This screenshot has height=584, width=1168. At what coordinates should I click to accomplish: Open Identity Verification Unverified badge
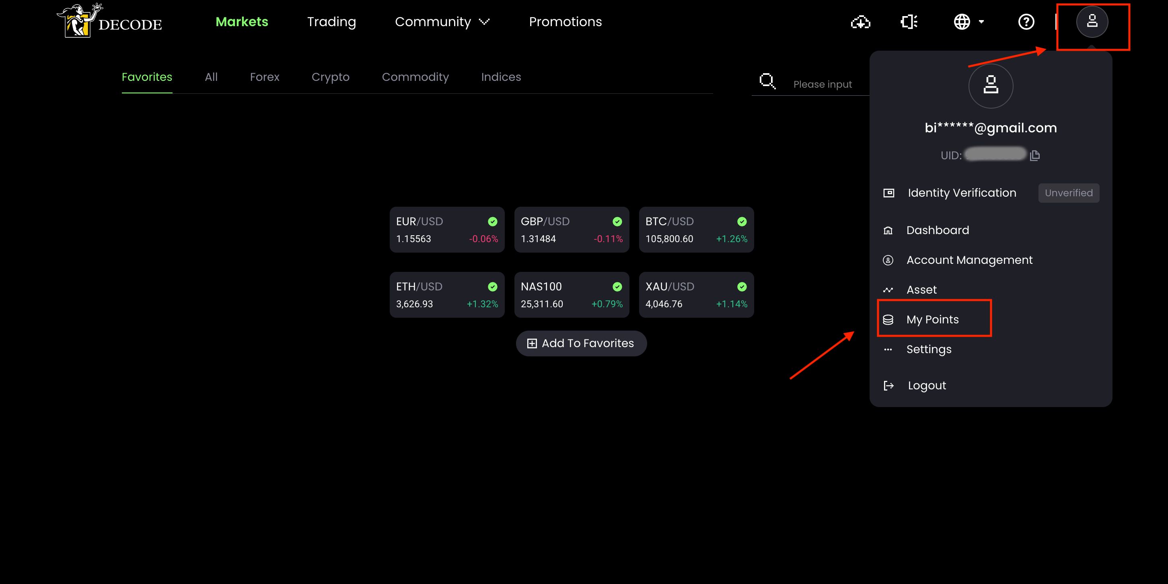coord(1068,193)
